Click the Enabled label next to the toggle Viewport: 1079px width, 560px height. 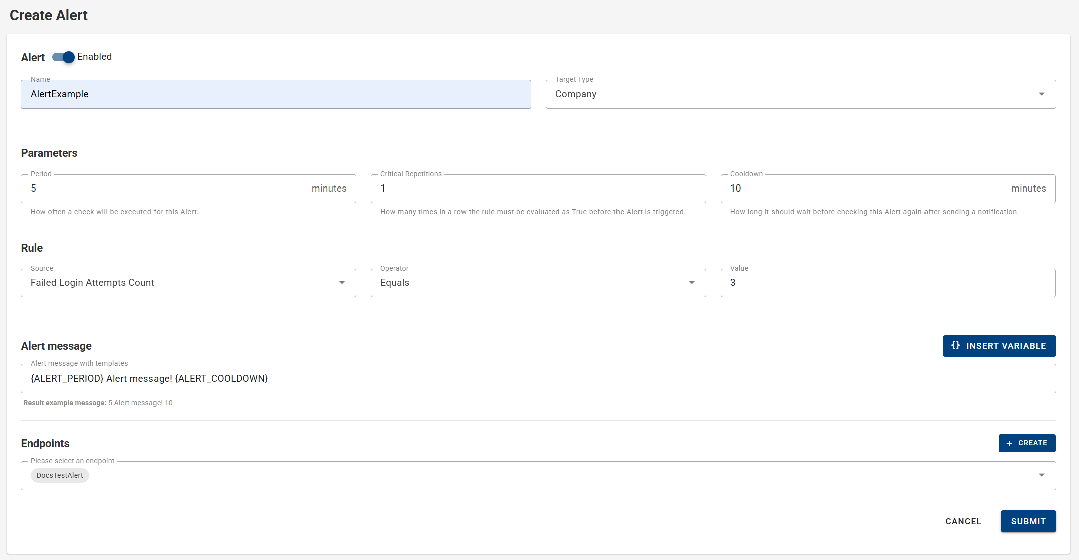pyautogui.click(x=95, y=57)
